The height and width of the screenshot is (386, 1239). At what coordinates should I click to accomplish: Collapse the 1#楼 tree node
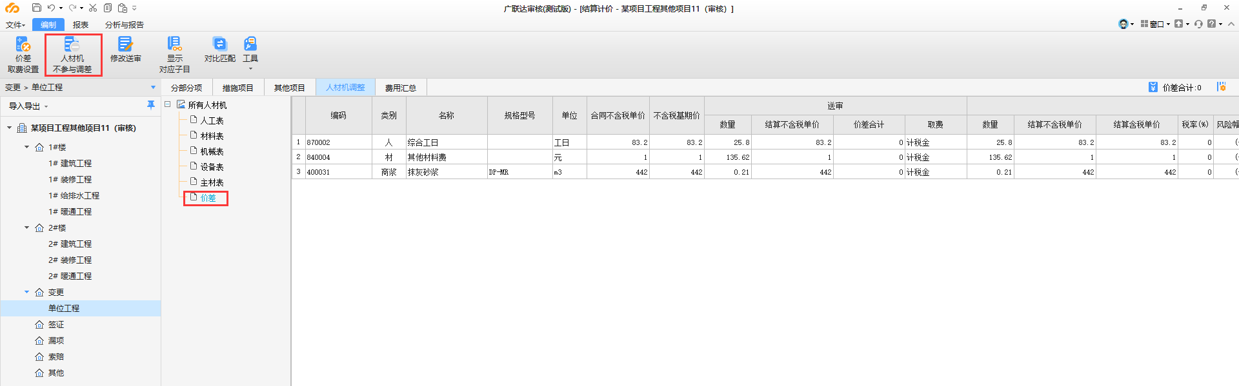click(x=27, y=147)
